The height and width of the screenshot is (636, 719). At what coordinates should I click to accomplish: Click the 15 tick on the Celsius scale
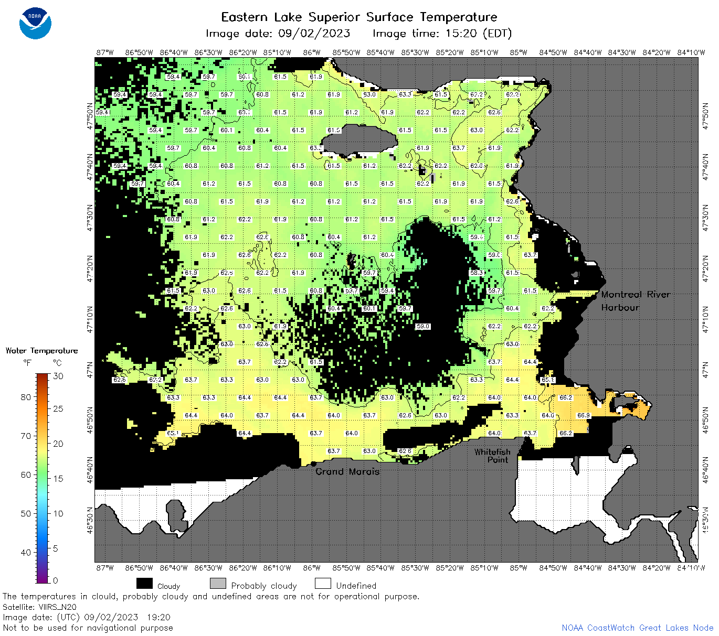[58, 478]
